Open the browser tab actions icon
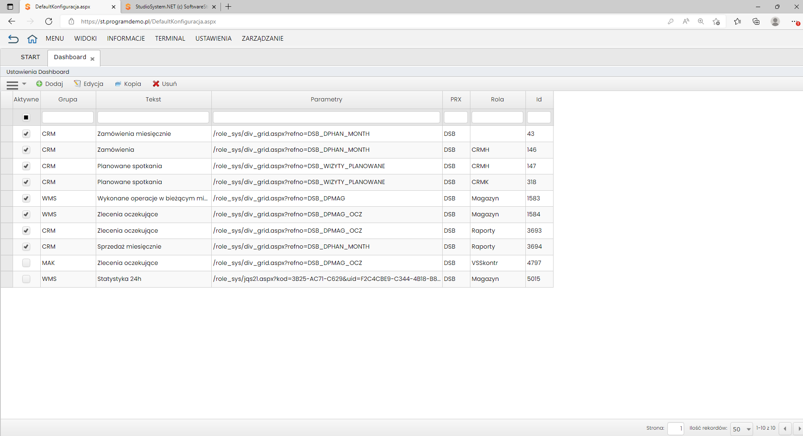 (x=10, y=7)
